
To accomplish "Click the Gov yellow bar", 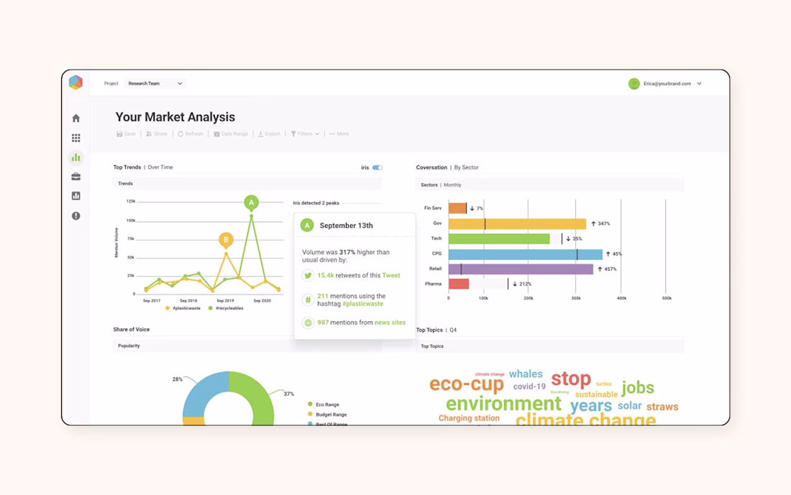I will click(517, 223).
